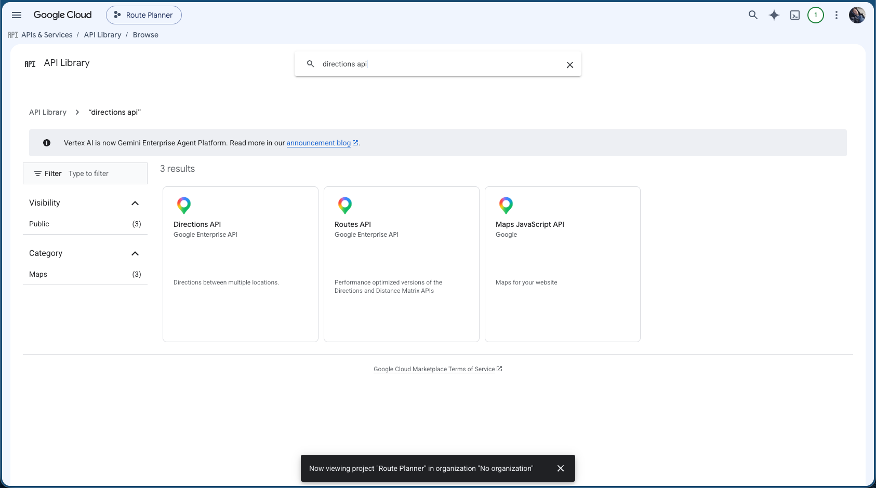Open the user account avatar
The width and height of the screenshot is (876, 488).
point(857,15)
